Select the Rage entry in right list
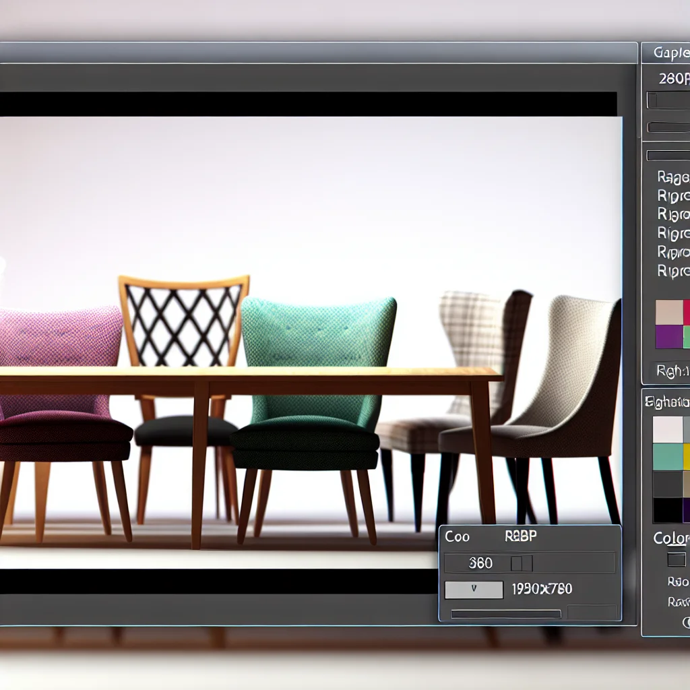The height and width of the screenshot is (690, 690). click(672, 177)
